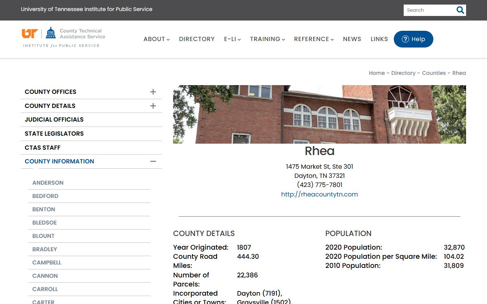Click the Number of Parcels value 22,386
The width and height of the screenshot is (487, 304).
[x=247, y=275]
